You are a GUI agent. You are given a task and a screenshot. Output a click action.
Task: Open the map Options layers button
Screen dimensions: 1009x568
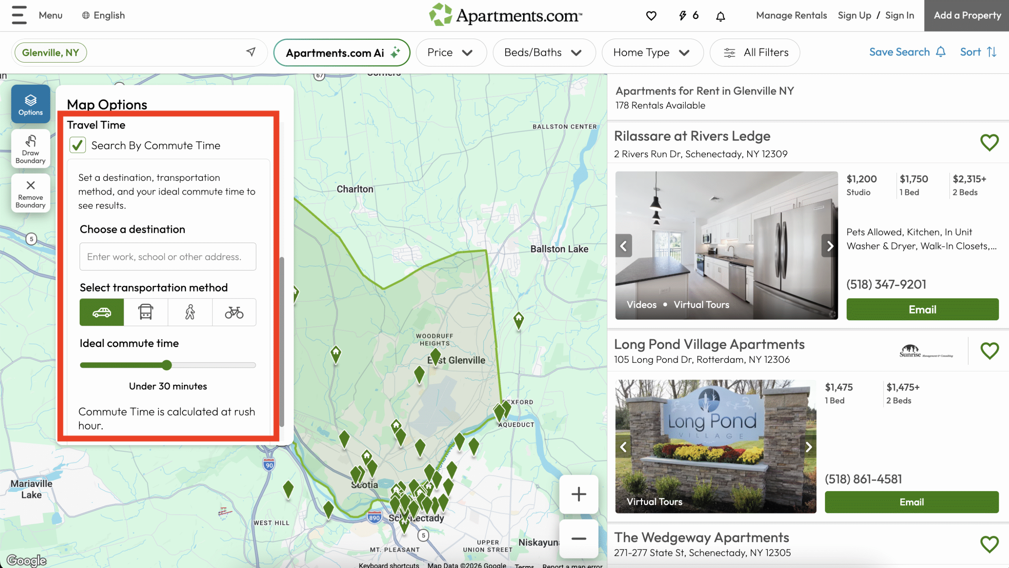click(31, 104)
